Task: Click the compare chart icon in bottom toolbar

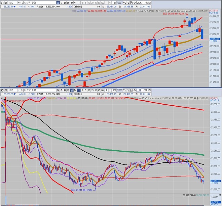Action: coord(124,90)
